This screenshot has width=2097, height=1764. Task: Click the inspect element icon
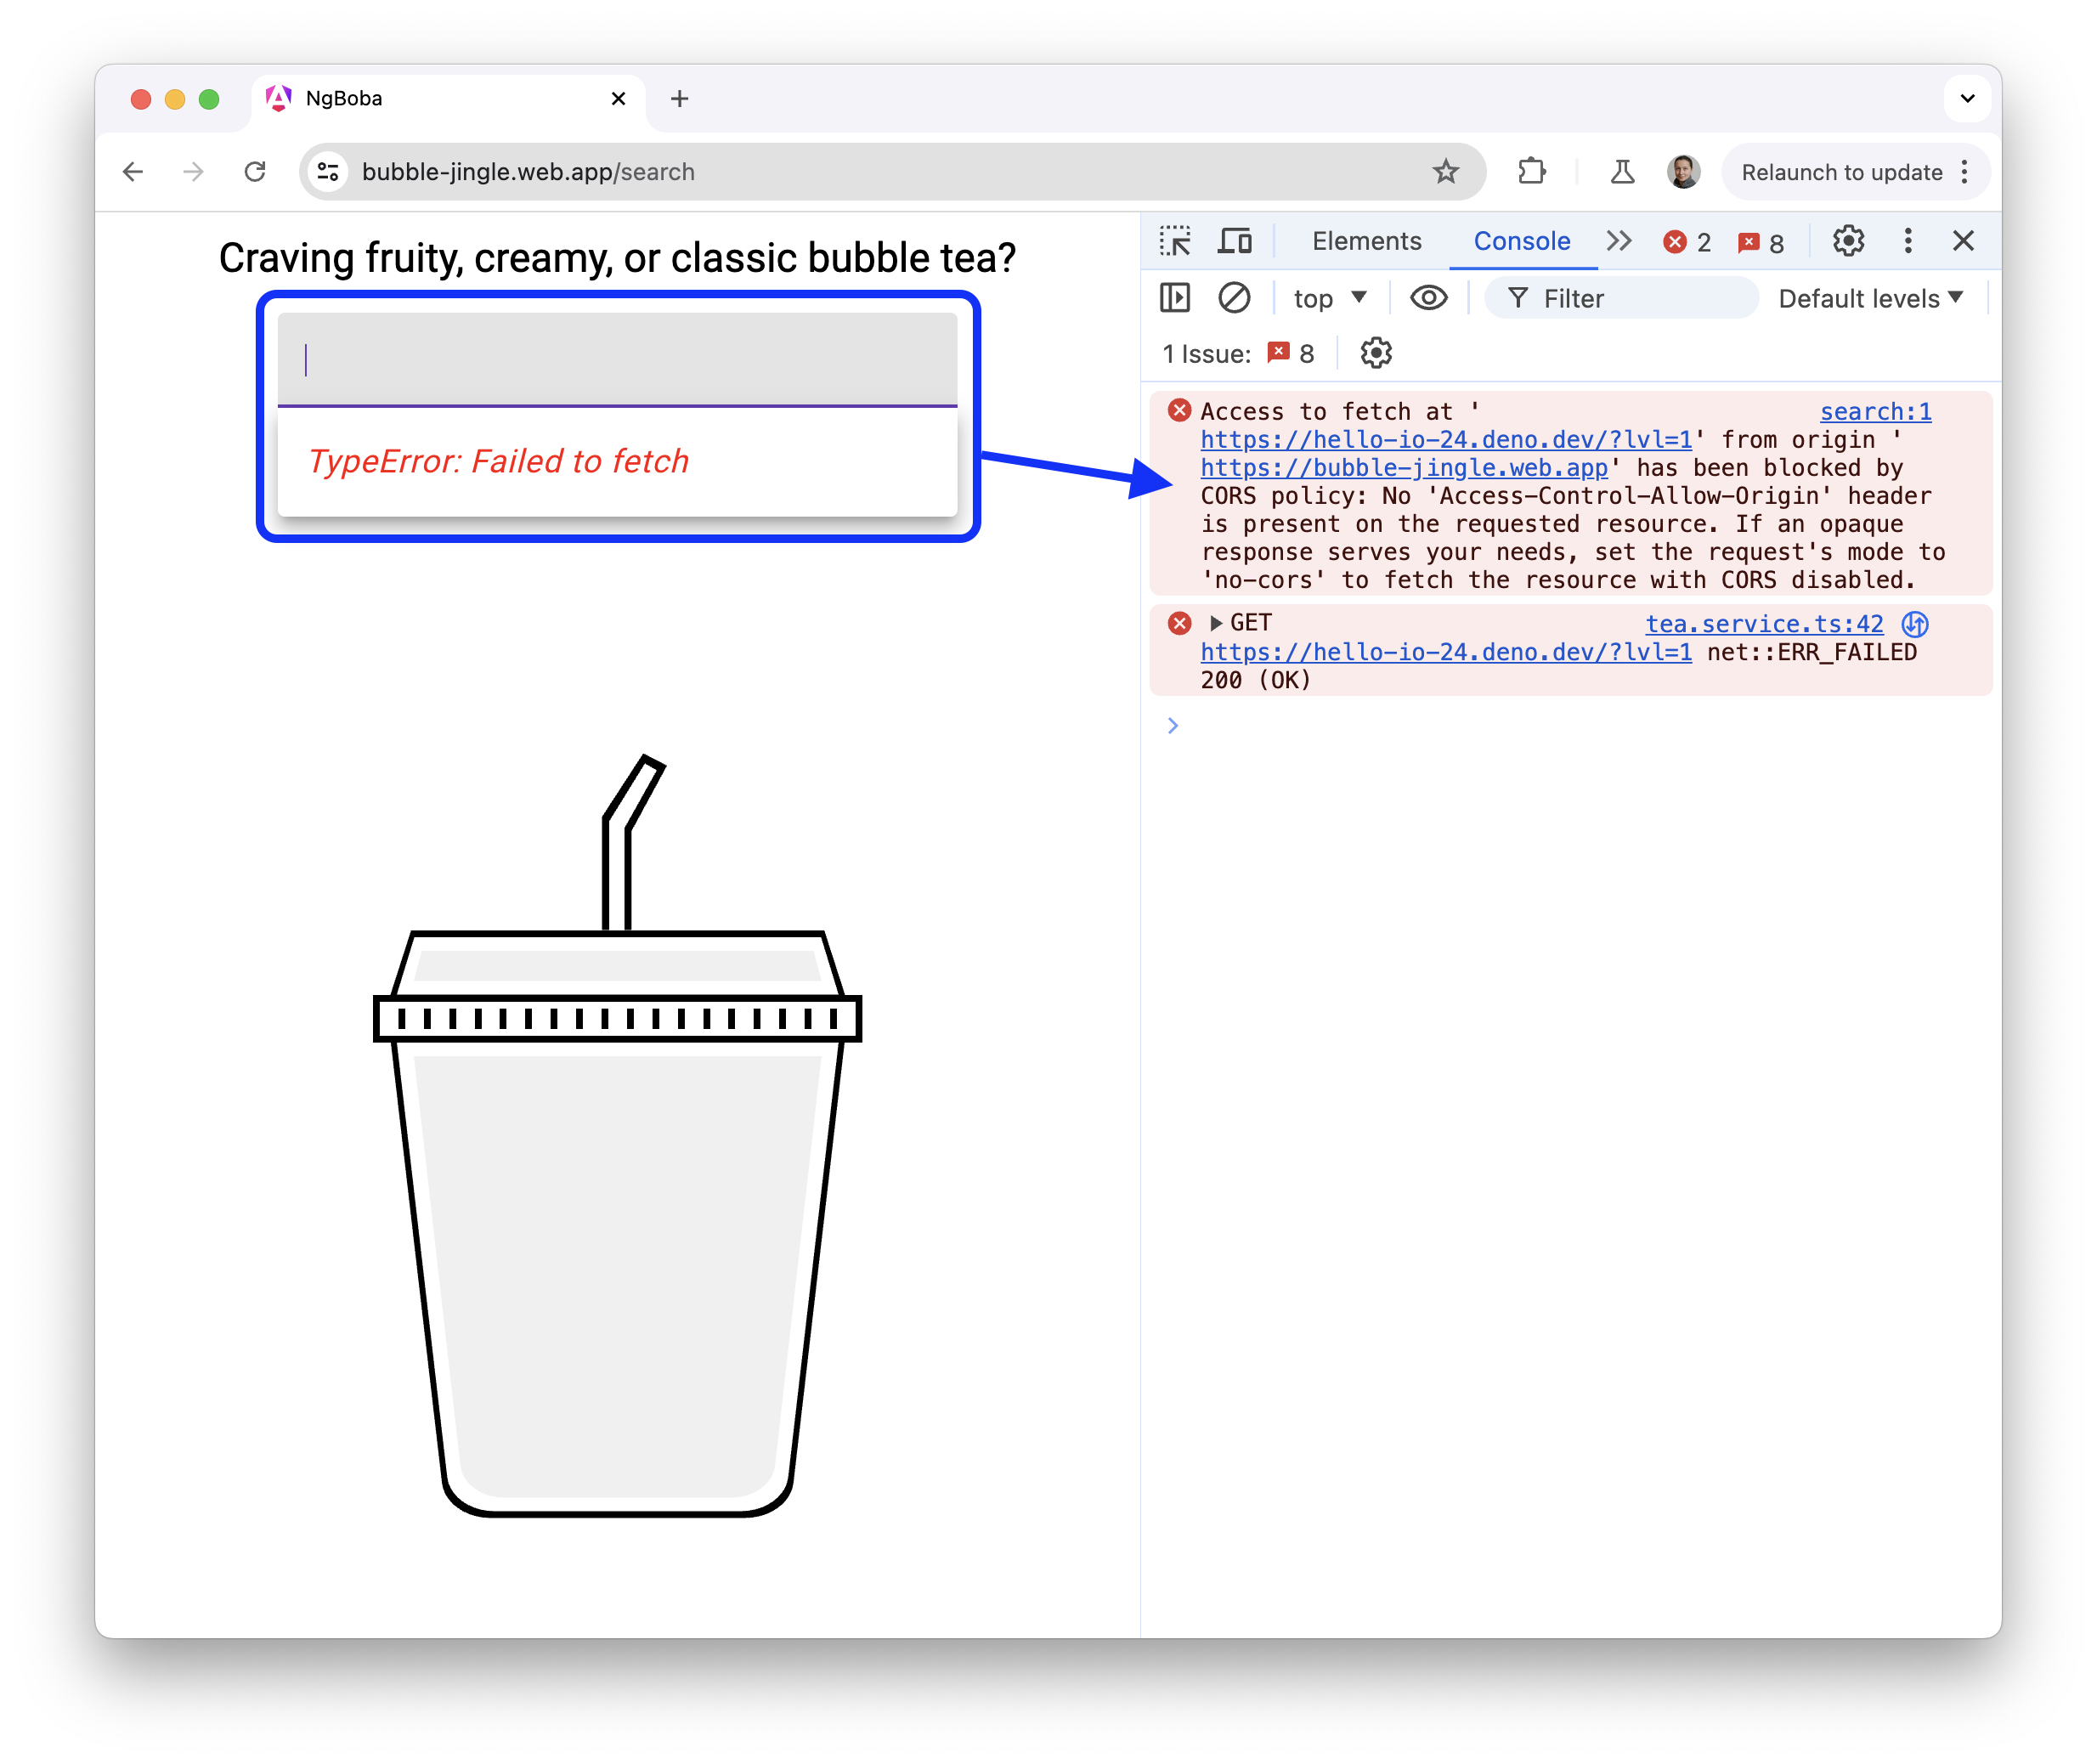pos(1173,241)
